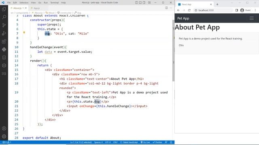259x145 pixels.
Task: Close the About.js editor tab
Action: point(26,8)
